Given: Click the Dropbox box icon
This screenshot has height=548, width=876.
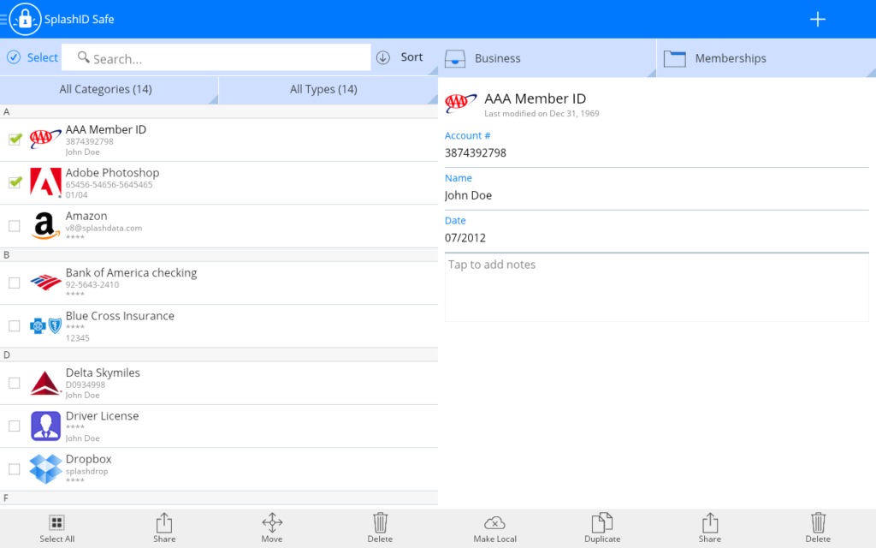Looking at the screenshot, I should (45, 468).
